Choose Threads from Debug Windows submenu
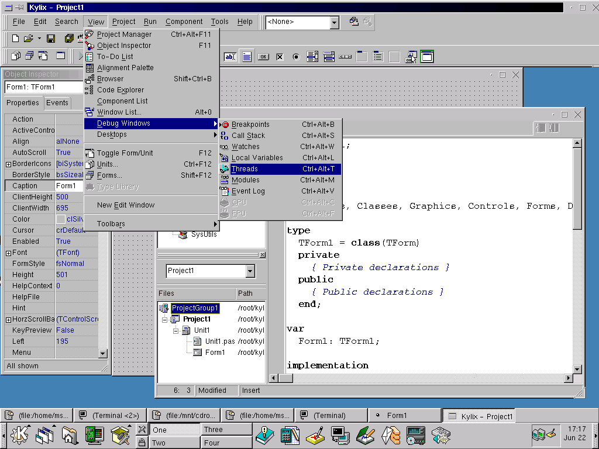 tap(280, 169)
